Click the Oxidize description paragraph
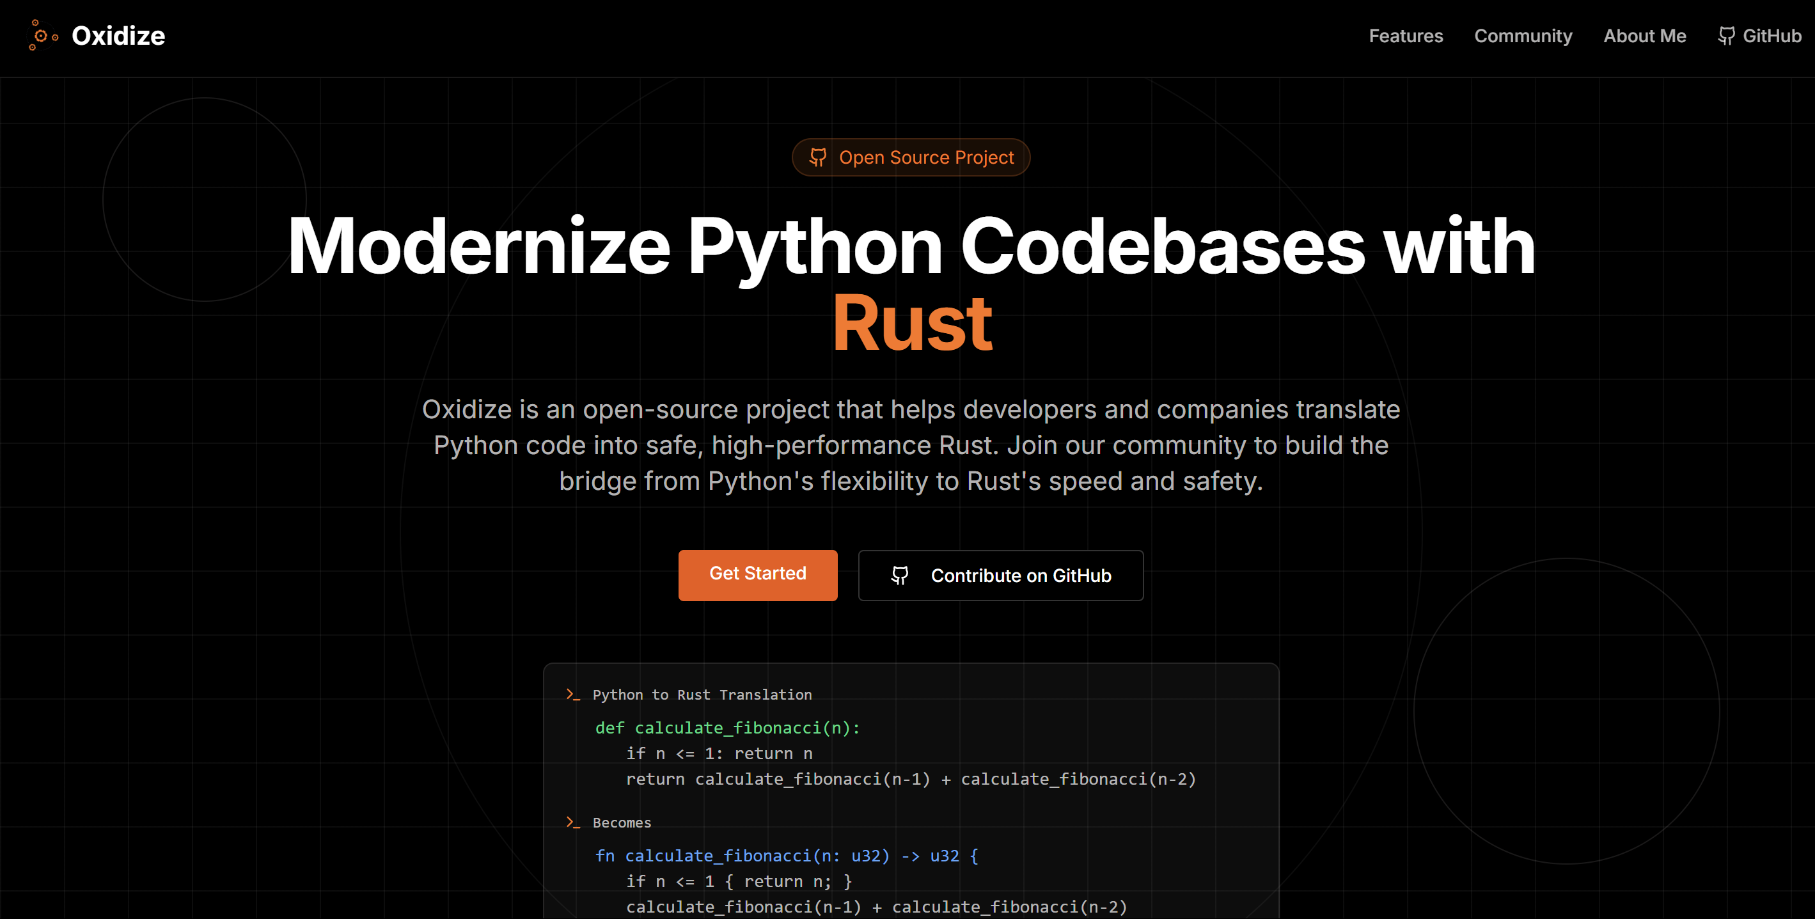The height and width of the screenshot is (919, 1815). pyautogui.click(x=910, y=445)
